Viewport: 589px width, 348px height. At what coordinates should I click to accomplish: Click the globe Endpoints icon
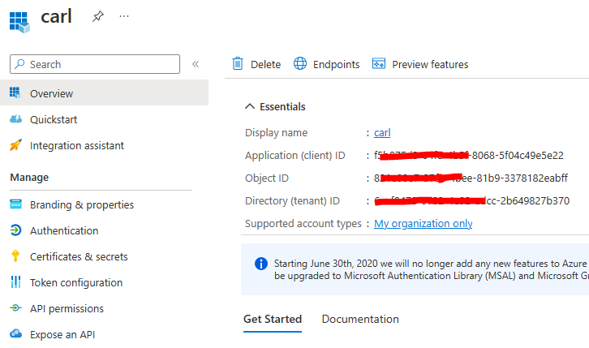[x=299, y=63]
